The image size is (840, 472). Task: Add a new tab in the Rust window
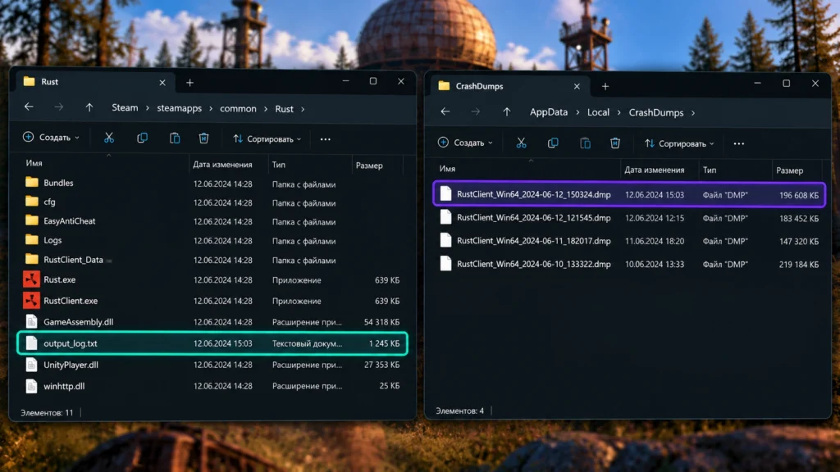(189, 83)
